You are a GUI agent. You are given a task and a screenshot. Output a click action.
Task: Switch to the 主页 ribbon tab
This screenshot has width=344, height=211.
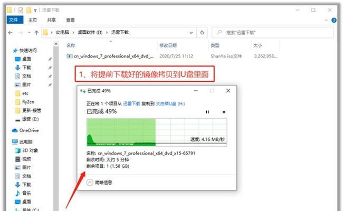33,20
